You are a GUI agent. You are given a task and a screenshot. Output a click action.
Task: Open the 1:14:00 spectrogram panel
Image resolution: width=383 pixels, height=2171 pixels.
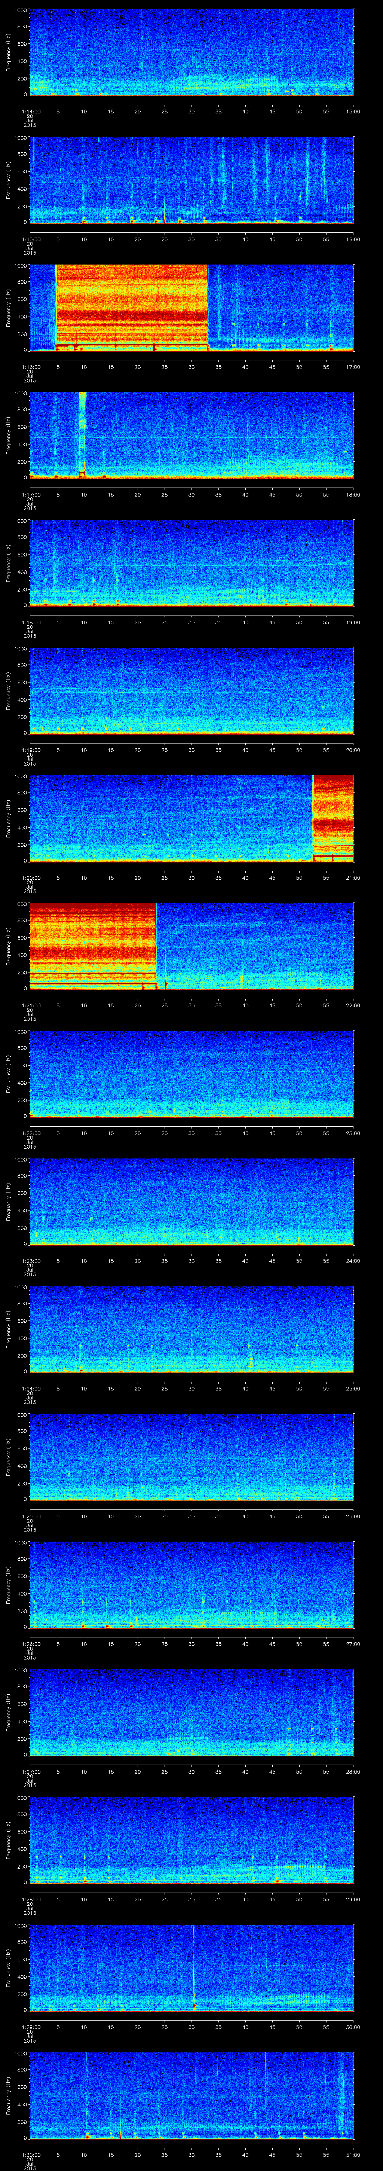(x=191, y=52)
